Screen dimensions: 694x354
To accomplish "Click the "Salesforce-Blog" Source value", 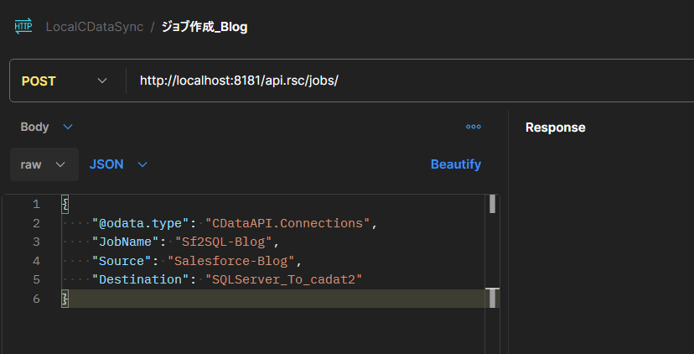I will [x=231, y=260].
